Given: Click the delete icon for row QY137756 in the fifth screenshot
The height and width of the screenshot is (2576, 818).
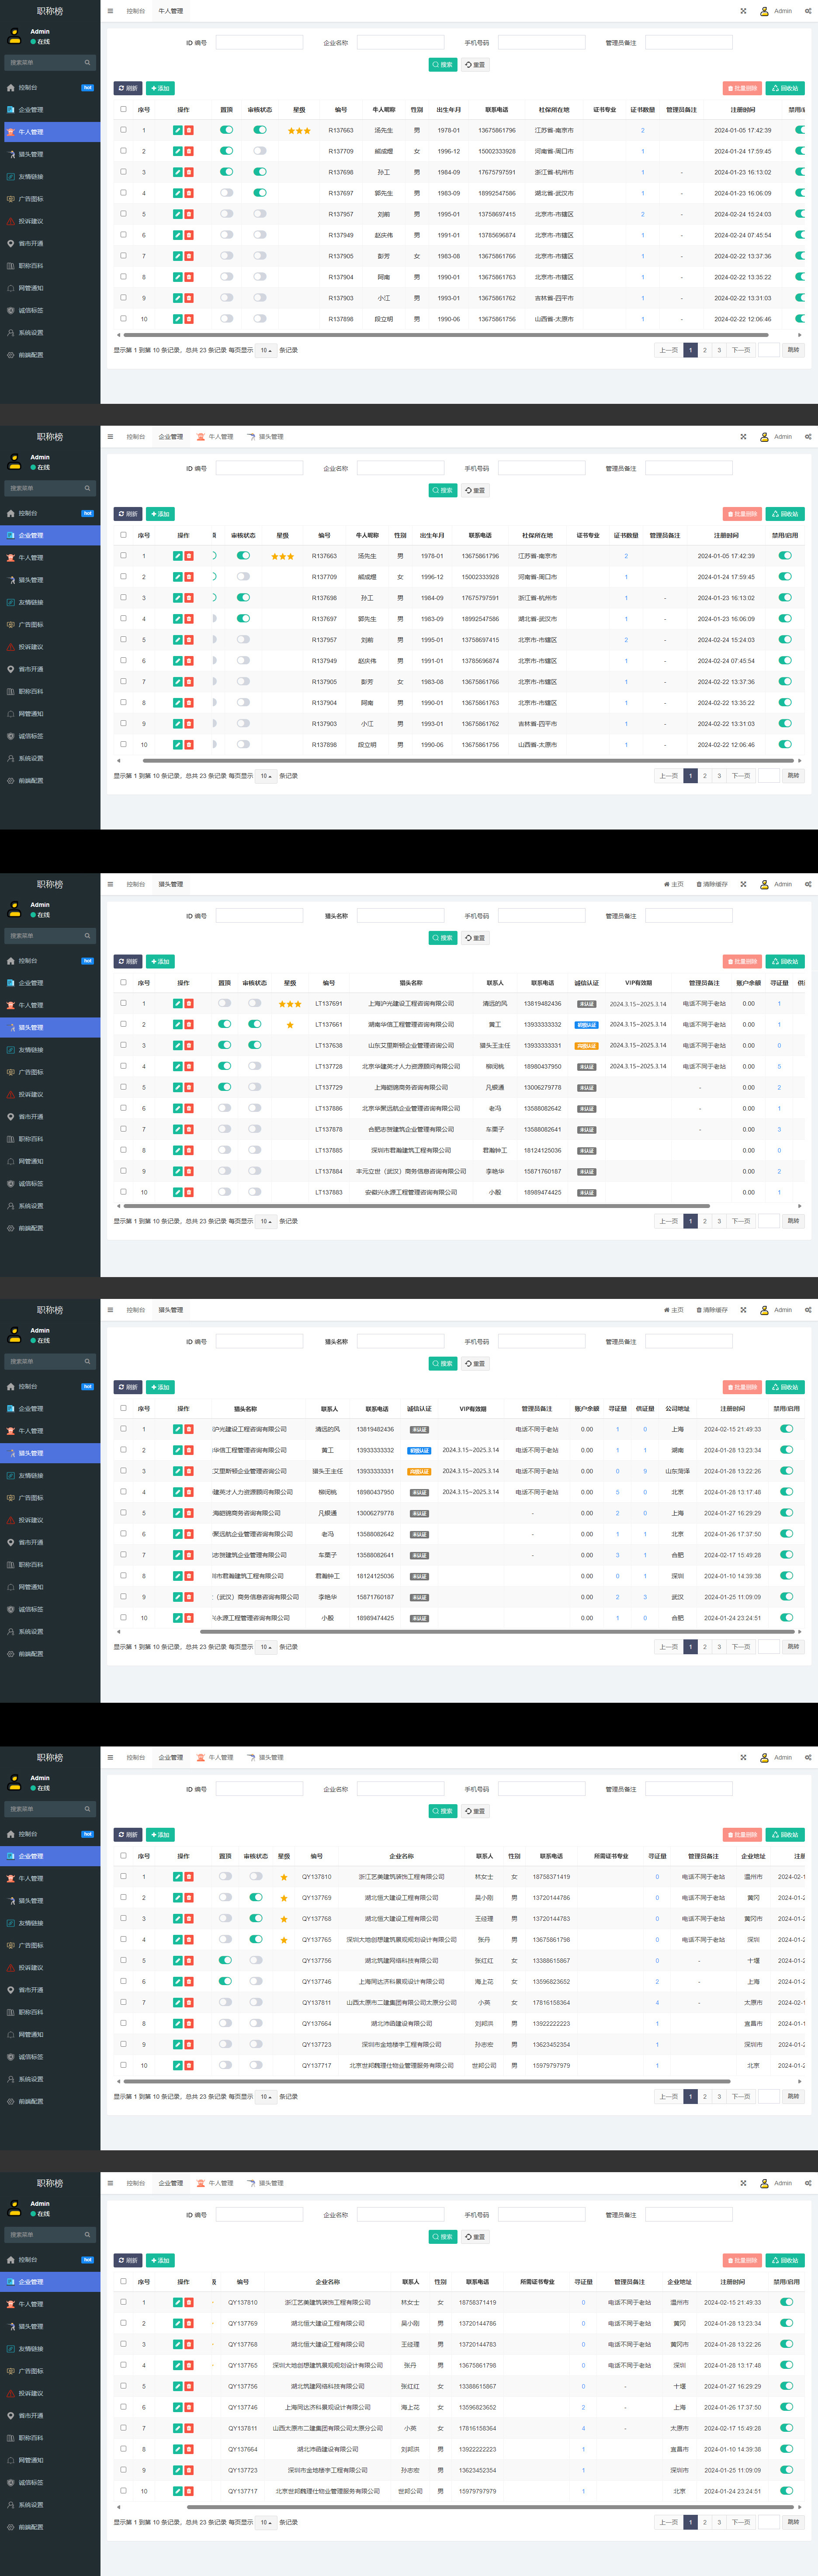Looking at the screenshot, I should coord(189,1961).
